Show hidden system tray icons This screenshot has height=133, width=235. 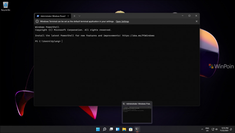[x=202, y=129]
